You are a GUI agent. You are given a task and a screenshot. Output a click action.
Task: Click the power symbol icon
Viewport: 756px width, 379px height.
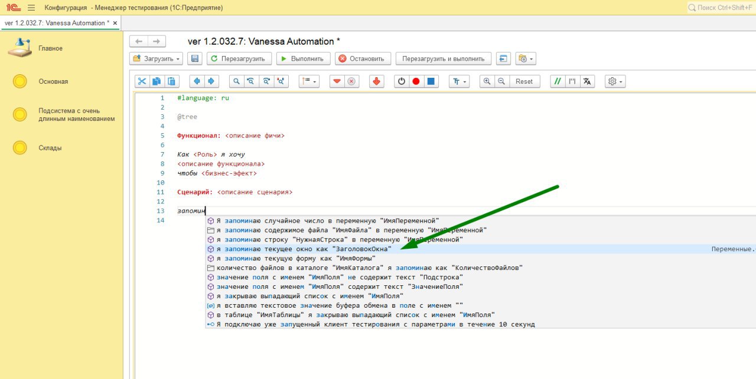click(x=402, y=81)
